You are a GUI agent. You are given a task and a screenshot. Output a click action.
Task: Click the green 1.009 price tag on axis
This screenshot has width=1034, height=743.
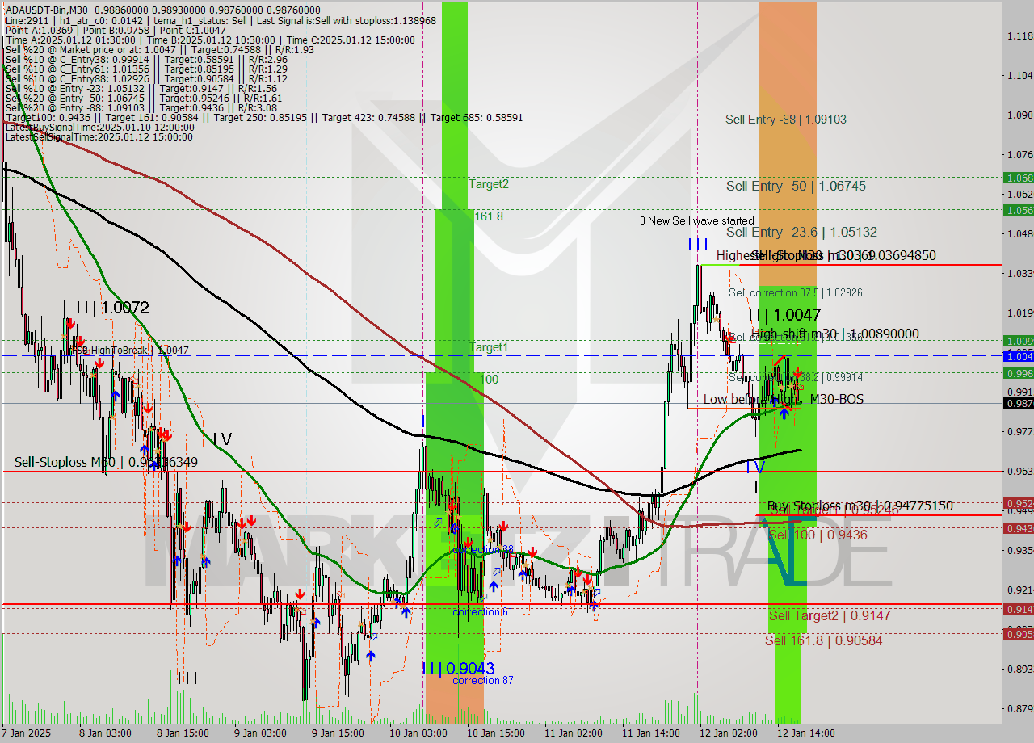coord(1018,341)
